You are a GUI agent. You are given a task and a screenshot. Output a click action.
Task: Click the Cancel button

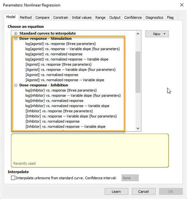click(x=144, y=192)
